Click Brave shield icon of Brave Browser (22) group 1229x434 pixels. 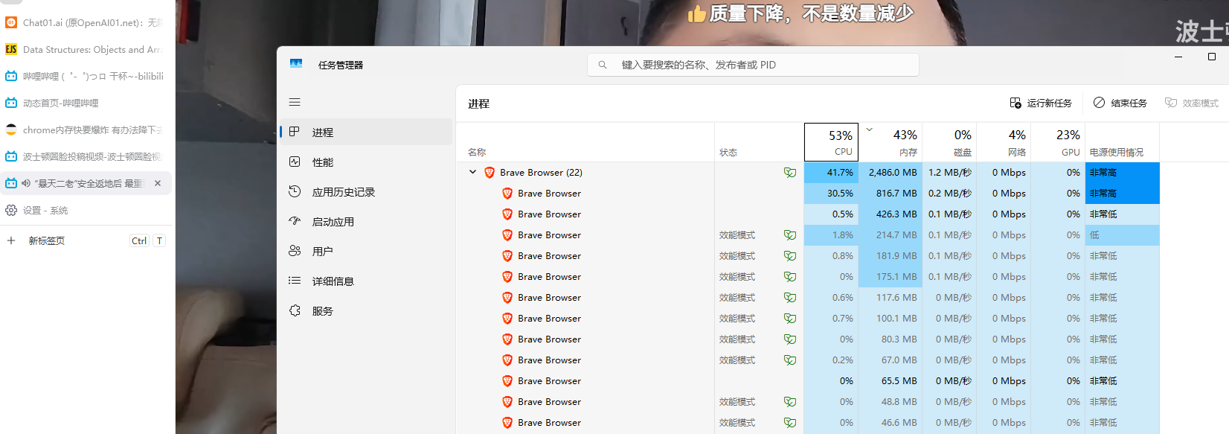pos(490,173)
